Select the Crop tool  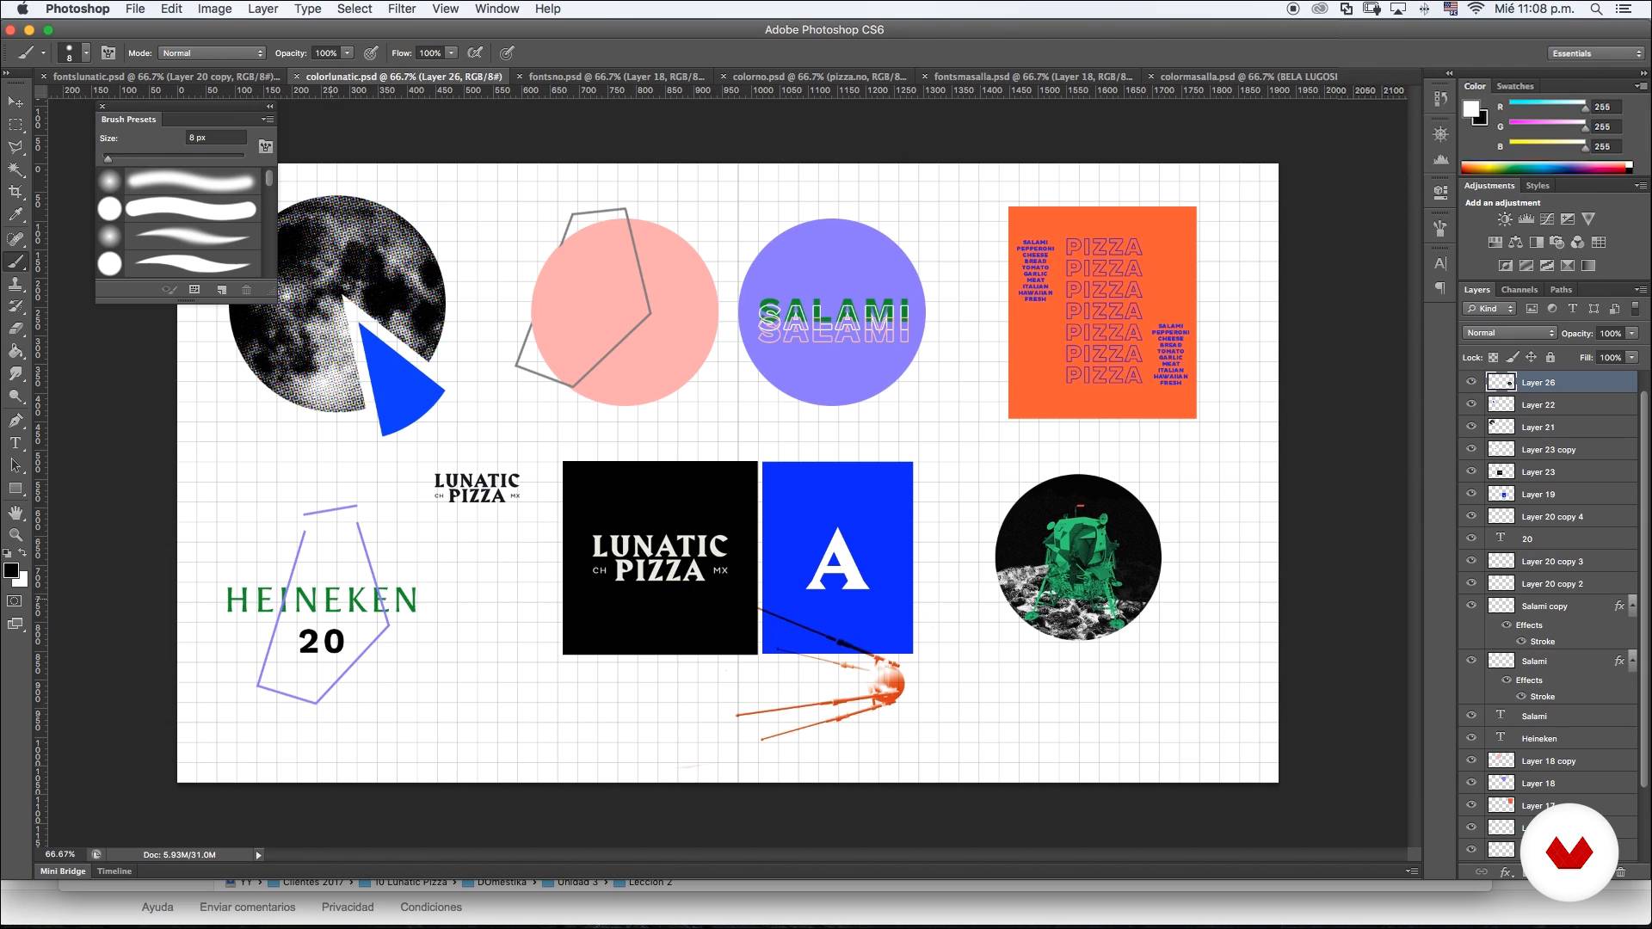[x=15, y=192]
